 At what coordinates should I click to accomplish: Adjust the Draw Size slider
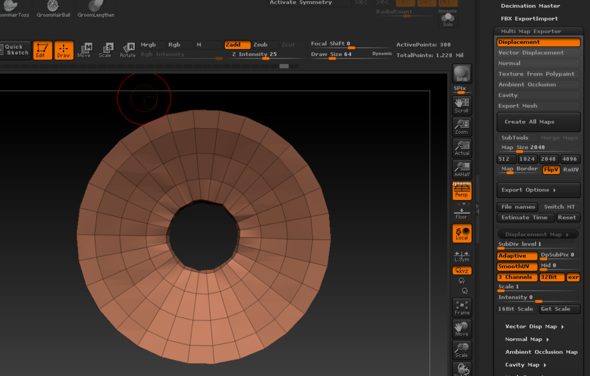pos(351,55)
